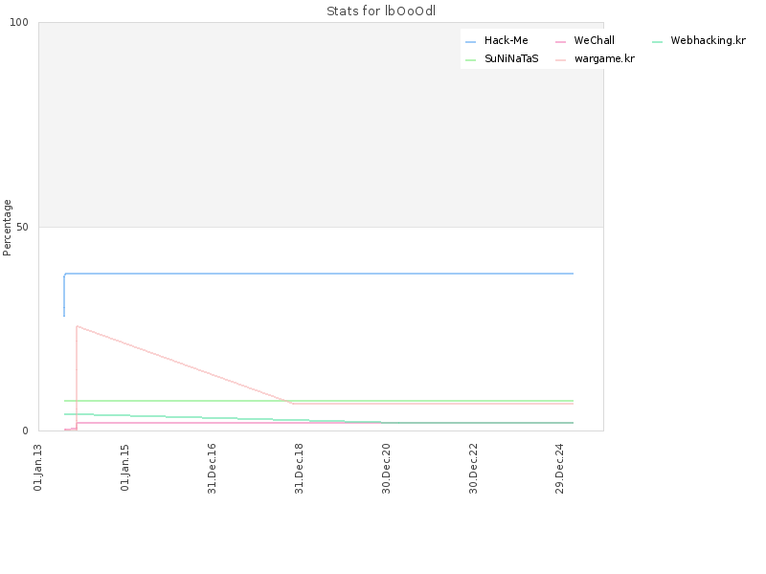Screen dimensions: 766x574
Task: Select the Hack-Me legend label
Action: (507, 40)
